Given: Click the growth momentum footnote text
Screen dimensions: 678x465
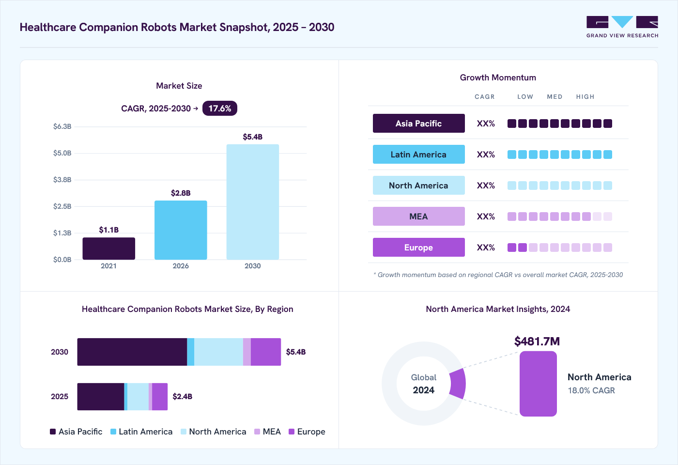Looking at the screenshot, I should click(498, 275).
